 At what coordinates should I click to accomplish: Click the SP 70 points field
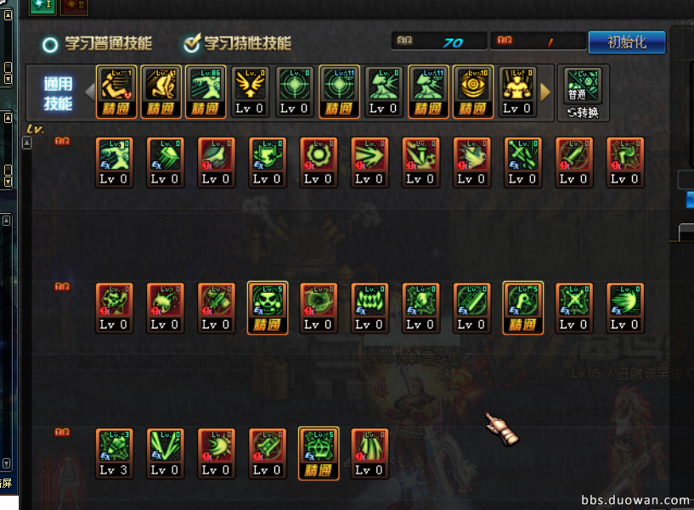tap(439, 42)
